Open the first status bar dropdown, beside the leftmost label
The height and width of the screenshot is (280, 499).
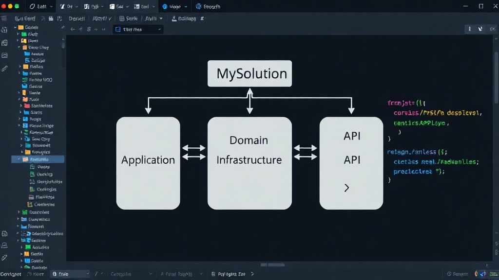click(x=70, y=274)
